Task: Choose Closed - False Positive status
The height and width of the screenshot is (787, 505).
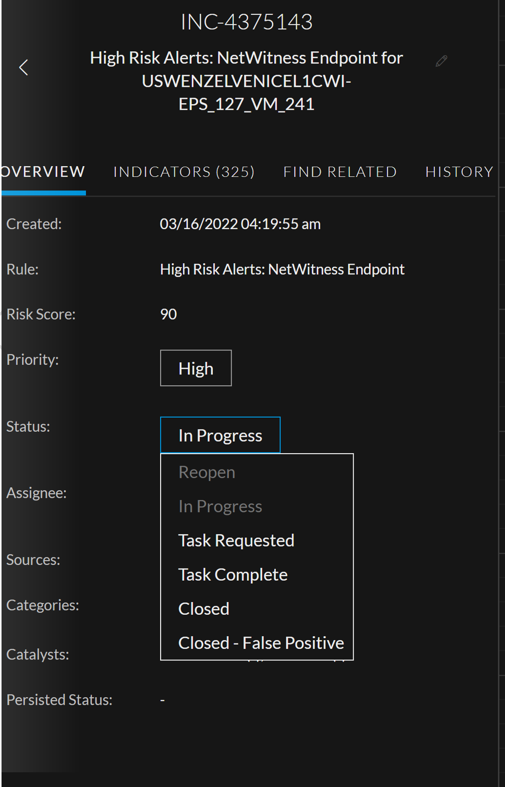Action: click(261, 642)
